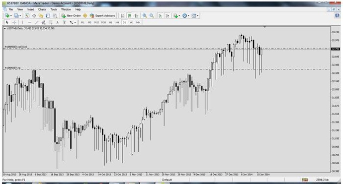Viewport: 343px width, 184px height.
Task: Expand the Periods dropdown arrow
Action: 188,16
